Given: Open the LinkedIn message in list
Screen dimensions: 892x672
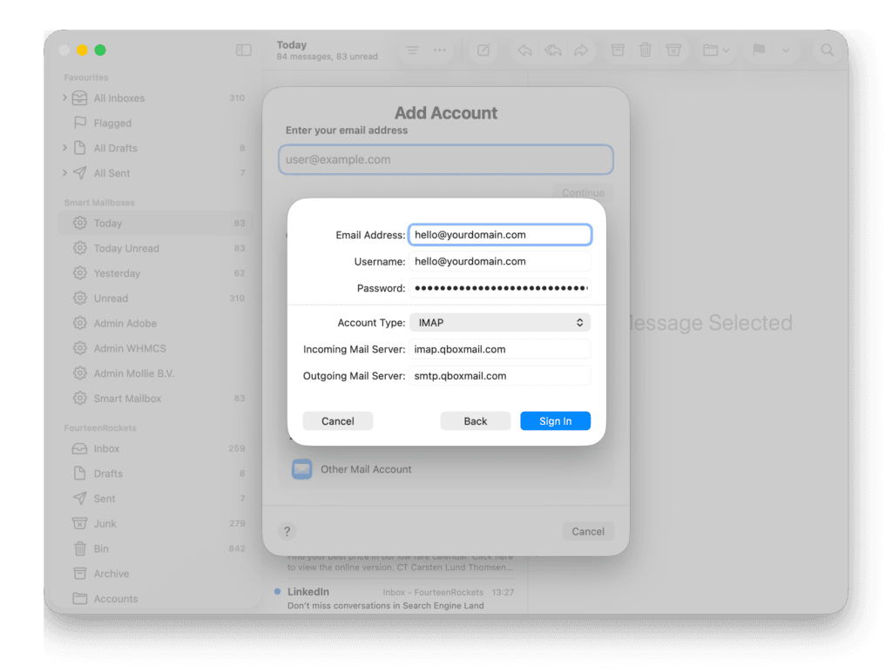Looking at the screenshot, I should pos(395,598).
